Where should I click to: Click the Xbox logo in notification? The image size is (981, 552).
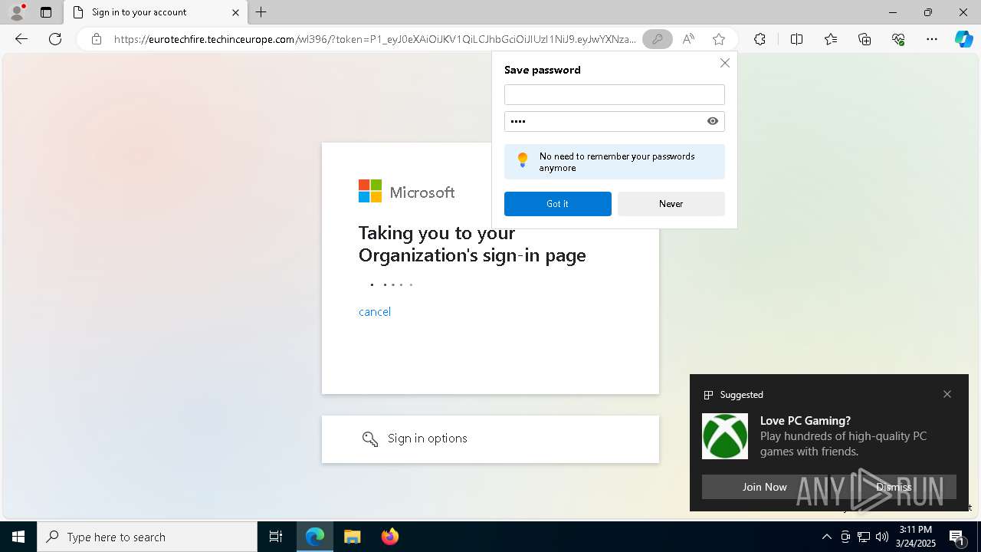point(724,436)
